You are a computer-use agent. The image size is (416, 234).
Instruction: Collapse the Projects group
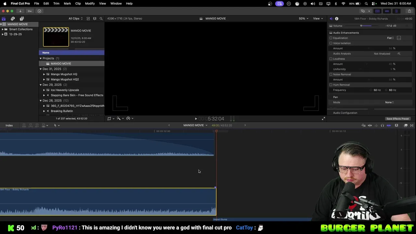41,58
